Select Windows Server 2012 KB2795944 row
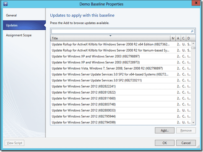The width and height of the screenshot is (203, 152). coord(121,116)
